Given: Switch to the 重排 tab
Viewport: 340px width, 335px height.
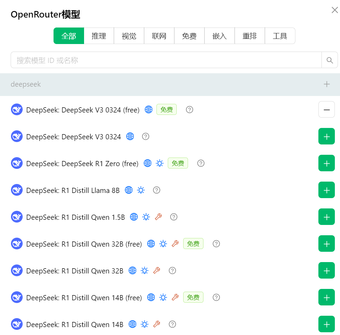Looking at the screenshot, I should click(249, 36).
